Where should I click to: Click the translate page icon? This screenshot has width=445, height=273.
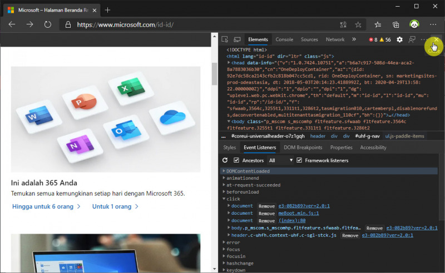click(x=343, y=24)
